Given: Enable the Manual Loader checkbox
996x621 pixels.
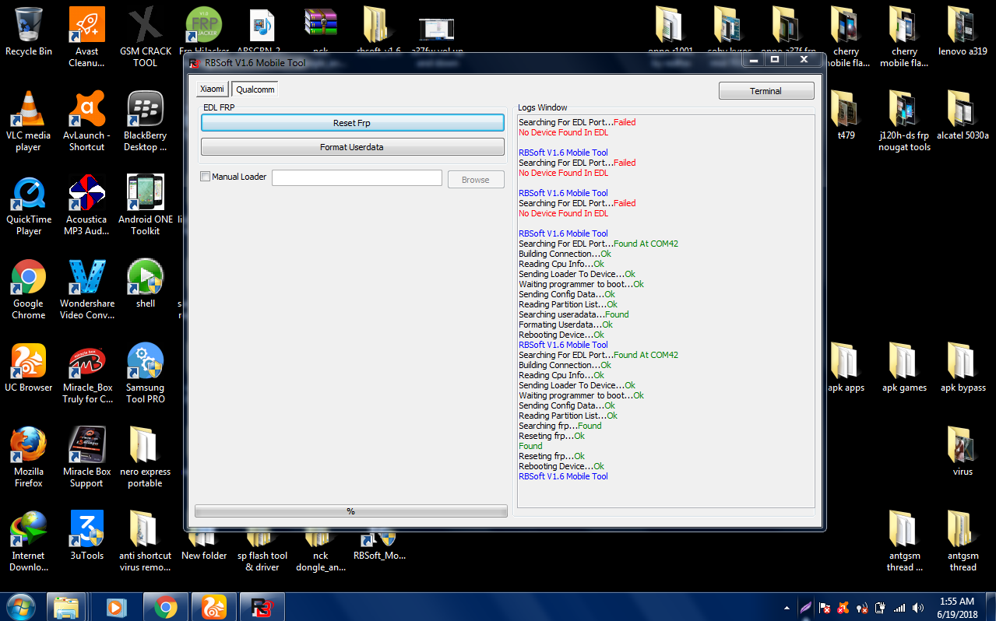Looking at the screenshot, I should coord(206,177).
